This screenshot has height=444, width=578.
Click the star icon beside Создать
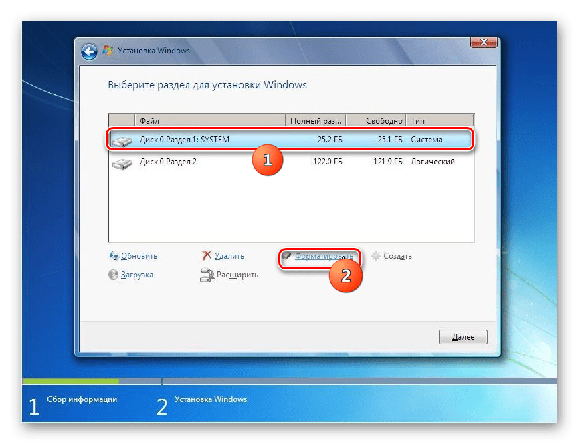[x=375, y=255]
